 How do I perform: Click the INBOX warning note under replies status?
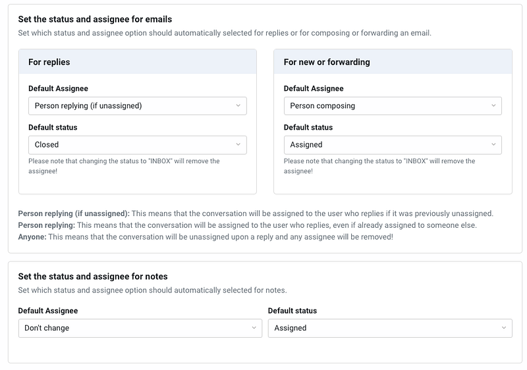(124, 166)
